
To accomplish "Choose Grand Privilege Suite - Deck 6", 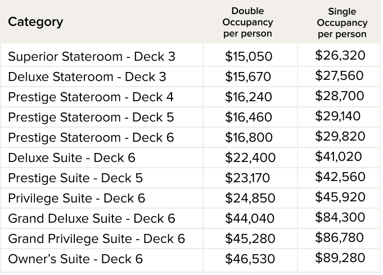I will pos(96,239).
